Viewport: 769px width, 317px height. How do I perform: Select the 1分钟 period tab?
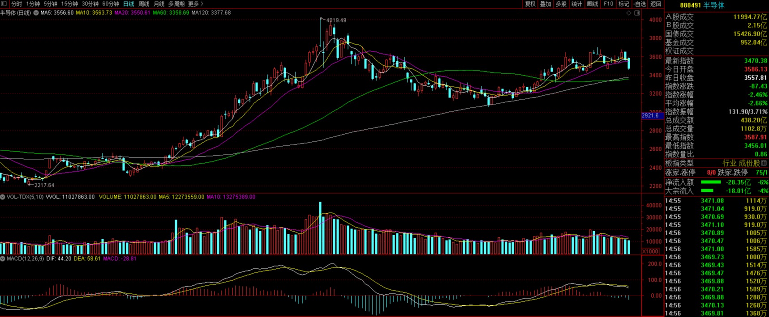click(x=33, y=4)
